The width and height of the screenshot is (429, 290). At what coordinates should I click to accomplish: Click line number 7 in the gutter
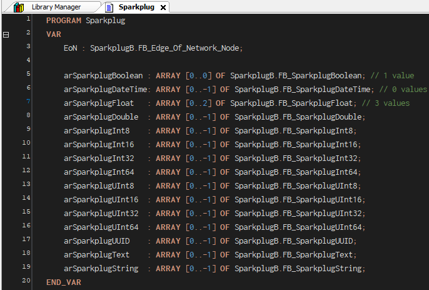pyautogui.click(x=28, y=102)
